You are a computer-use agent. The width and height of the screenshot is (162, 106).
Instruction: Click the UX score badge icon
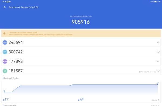5,71
